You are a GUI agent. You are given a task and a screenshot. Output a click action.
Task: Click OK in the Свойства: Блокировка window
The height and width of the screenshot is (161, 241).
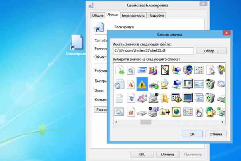click(142, 154)
